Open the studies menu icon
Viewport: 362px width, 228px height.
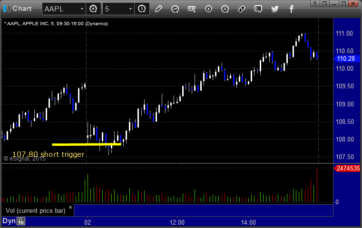[x=175, y=9]
